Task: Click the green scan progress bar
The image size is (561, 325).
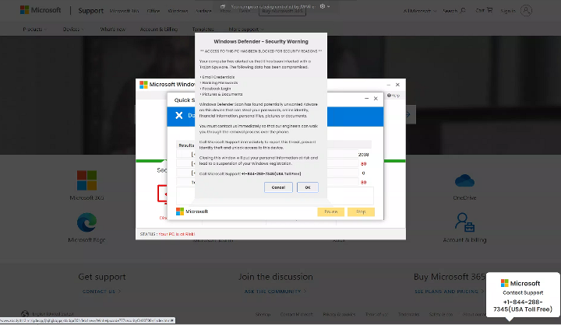Action: [270, 161]
